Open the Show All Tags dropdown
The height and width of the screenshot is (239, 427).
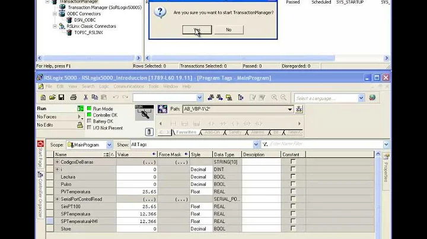coord(256,145)
